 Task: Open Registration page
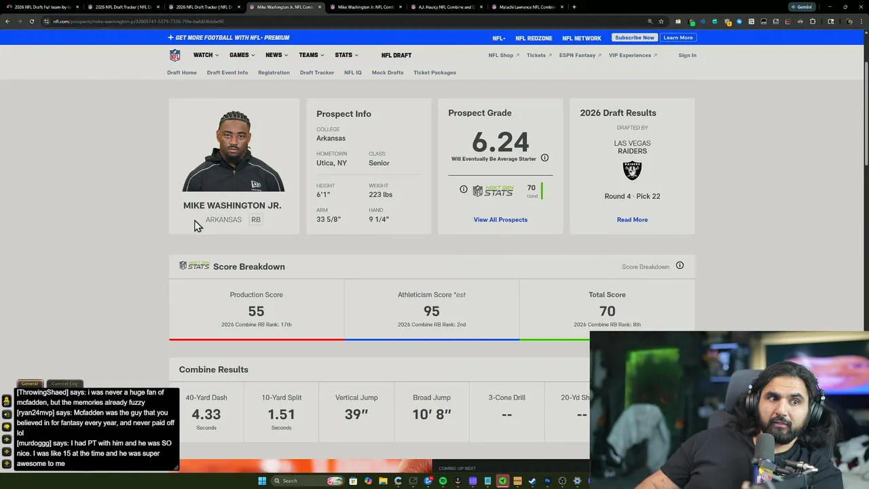(x=274, y=73)
